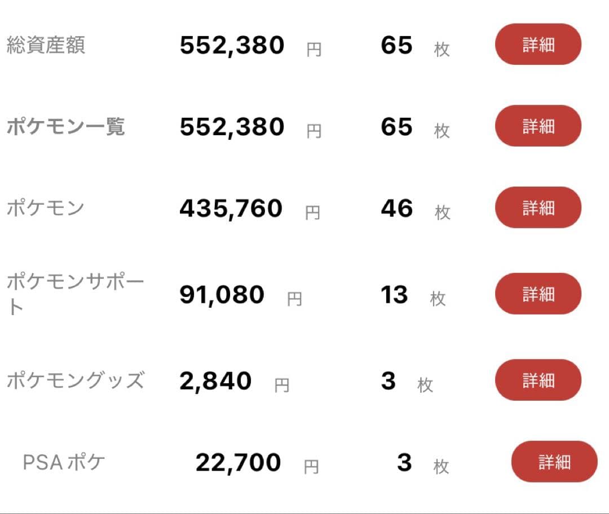Tap 詳細 button for ポケモンサポート
The image size is (609, 514).
(538, 294)
